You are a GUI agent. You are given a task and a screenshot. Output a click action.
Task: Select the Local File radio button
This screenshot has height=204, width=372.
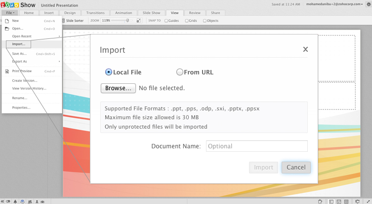pos(109,72)
